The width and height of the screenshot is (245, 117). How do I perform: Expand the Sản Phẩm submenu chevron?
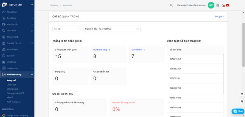[32, 31]
